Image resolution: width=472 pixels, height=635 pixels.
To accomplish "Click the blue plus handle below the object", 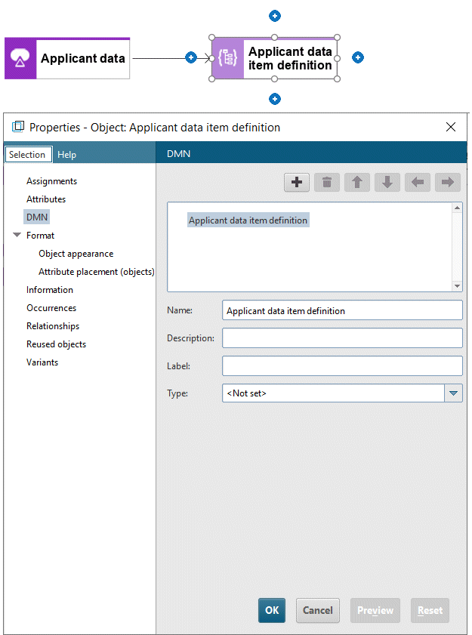I will pos(275,99).
